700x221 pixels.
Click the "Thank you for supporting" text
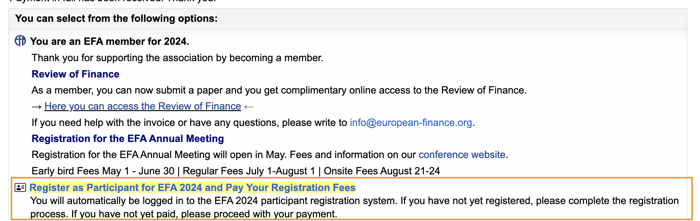(177, 58)
